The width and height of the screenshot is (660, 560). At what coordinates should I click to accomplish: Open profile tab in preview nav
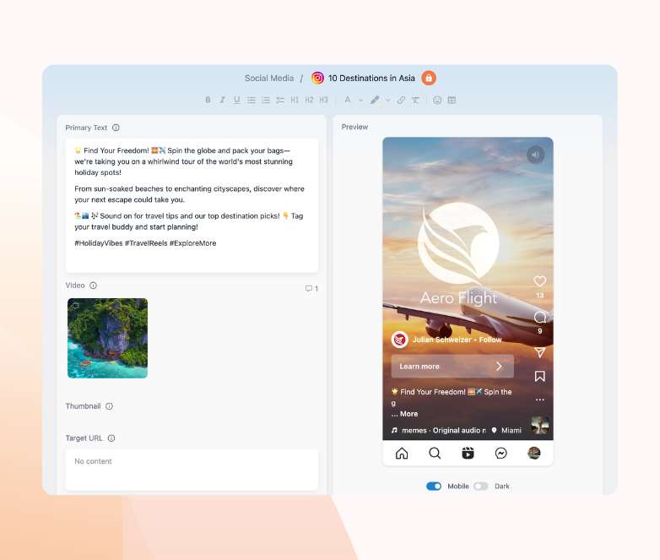coord(534,453)
